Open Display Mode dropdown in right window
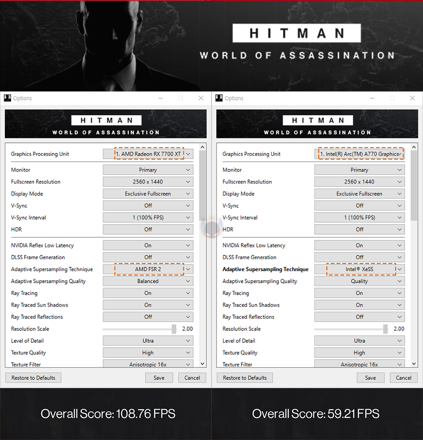This screenshot has height=440, width=423. pos(360,194)
